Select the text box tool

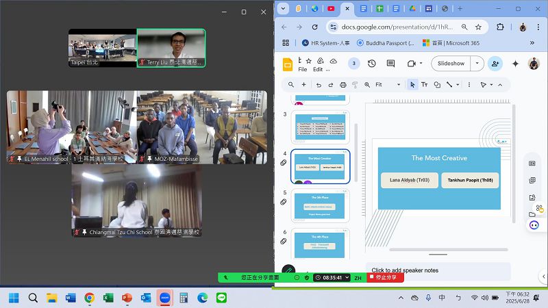[425, 85]
